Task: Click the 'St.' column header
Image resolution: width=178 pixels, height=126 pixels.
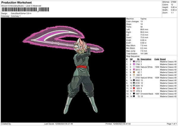Action: tap(138, 59)
